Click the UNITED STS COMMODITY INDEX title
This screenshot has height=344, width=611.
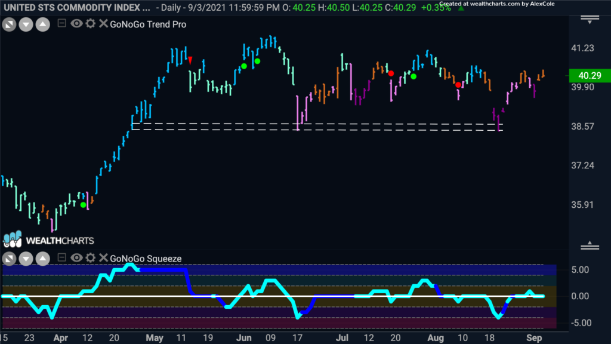tap(77, 7)
